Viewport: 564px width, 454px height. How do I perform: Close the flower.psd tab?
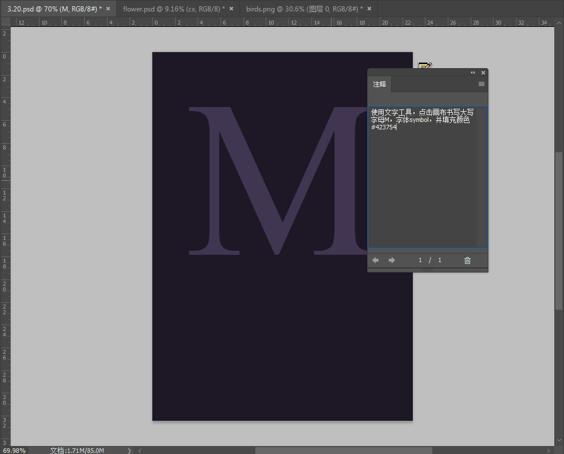(231, 9)
